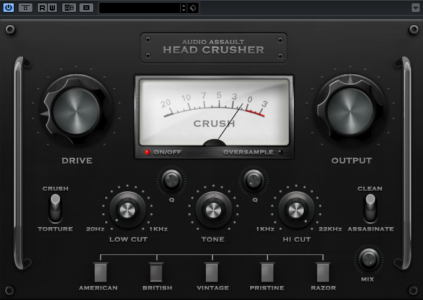This screenshot has width=423, height=300.
Task: Click the plugin window options icon beside the power button
Action: [25, 7]
